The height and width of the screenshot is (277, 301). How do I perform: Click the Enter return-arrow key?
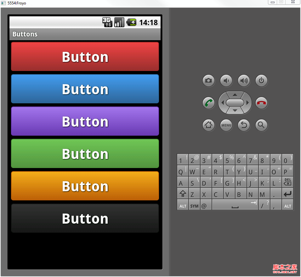point(287,193)
